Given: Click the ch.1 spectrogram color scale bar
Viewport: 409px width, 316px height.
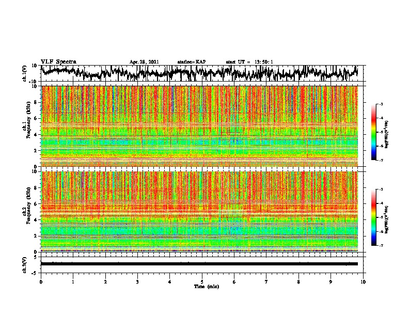Looking at the screenshot, I should coord(373,132).
